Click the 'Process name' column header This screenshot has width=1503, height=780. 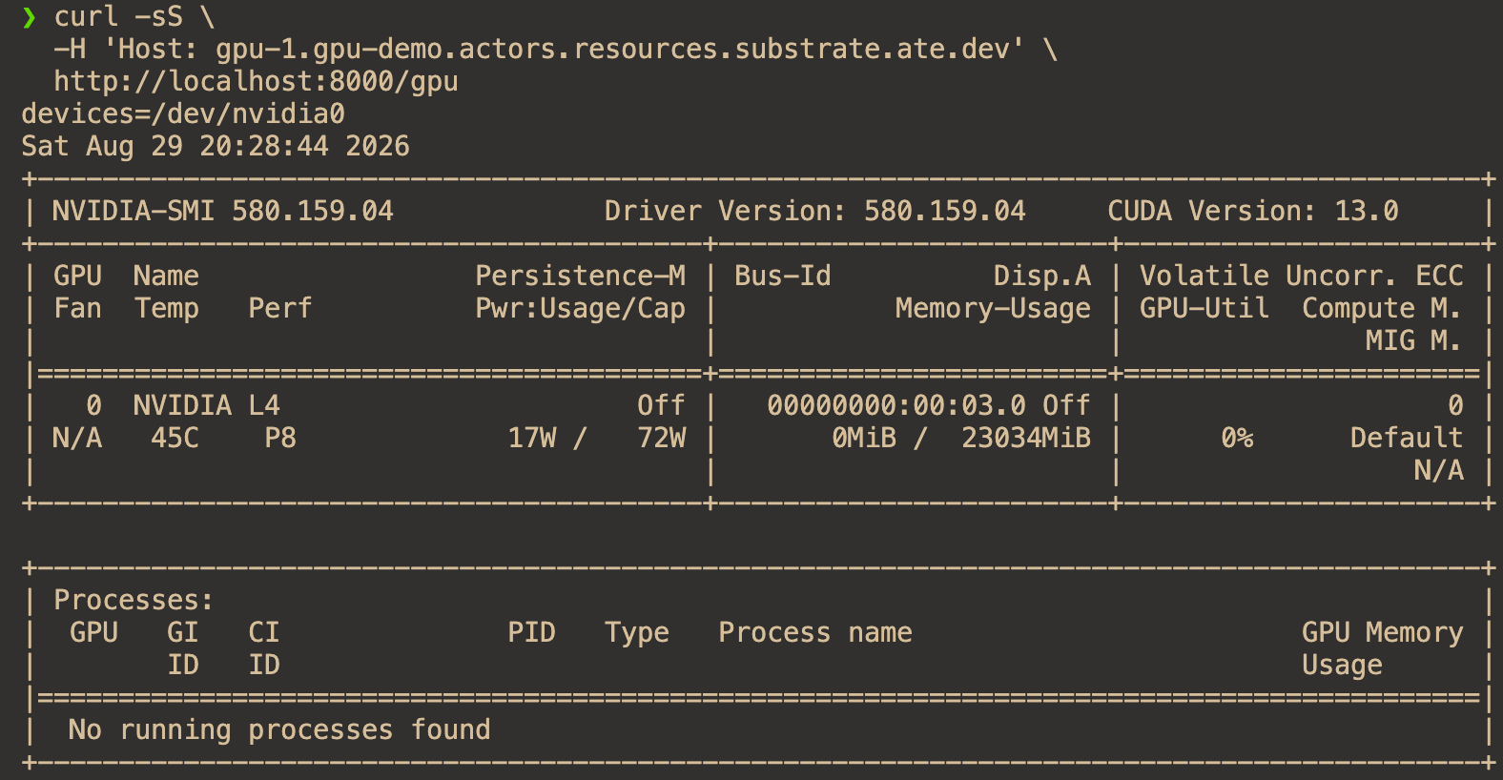point(814,633)
